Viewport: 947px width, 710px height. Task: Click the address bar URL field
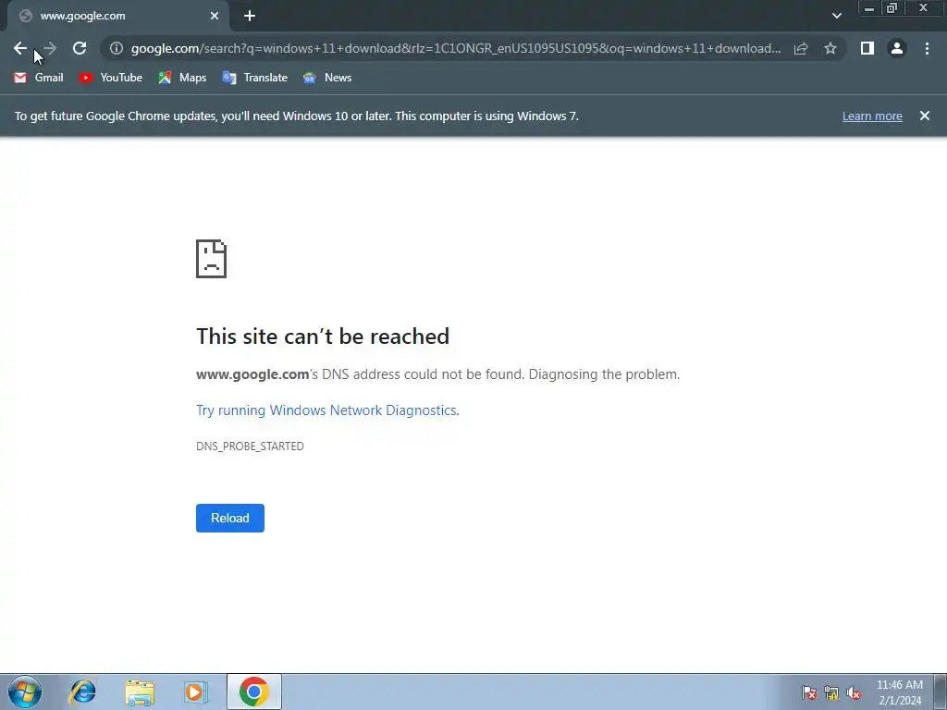coord(456,48)
